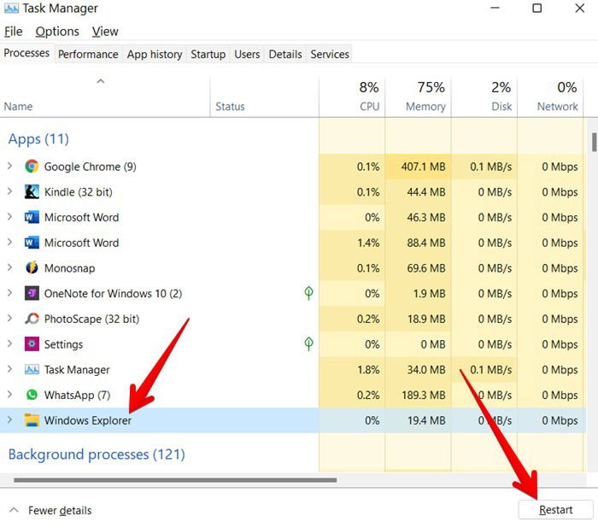Click the 189.3 MB memory value
This screenshot has height=528, width=598.
pyautogui.click(x=424, y=395)
